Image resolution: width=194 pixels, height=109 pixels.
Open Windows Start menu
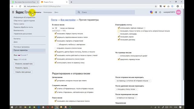[12, 107]
